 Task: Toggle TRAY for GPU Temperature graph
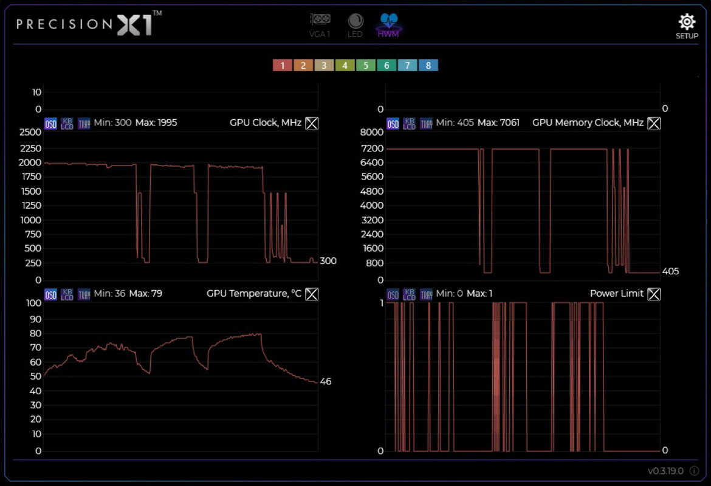(x=84, y=294)
